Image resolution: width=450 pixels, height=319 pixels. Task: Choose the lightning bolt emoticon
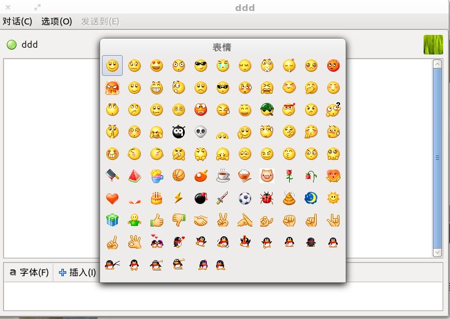tap(179, 198)
